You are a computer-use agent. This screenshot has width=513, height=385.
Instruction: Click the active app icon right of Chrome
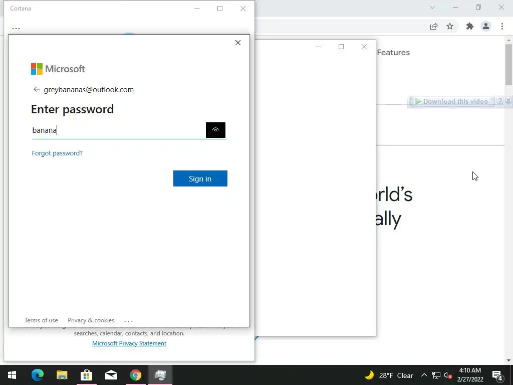pyautogui.click(x=160, y=375)
